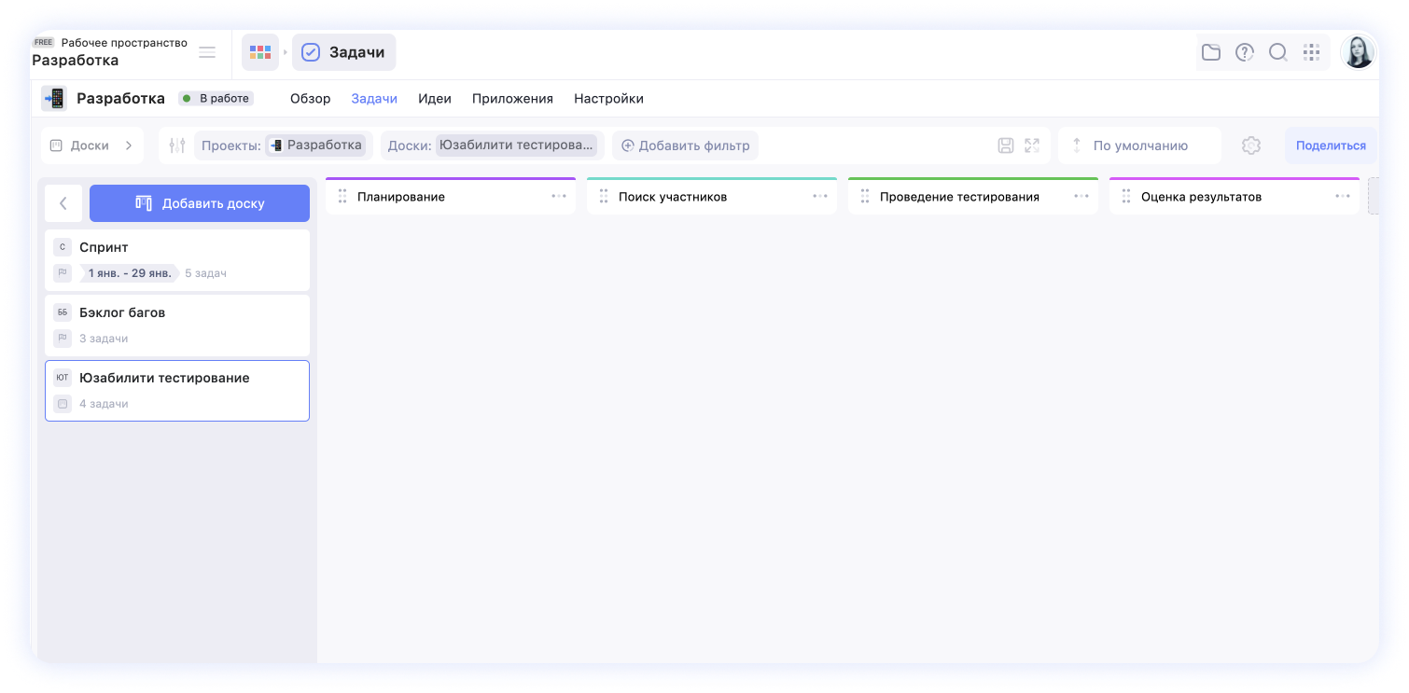Click the save filter floppy disk icon
Screen dimensions: 1409x693
(1006, 146)
